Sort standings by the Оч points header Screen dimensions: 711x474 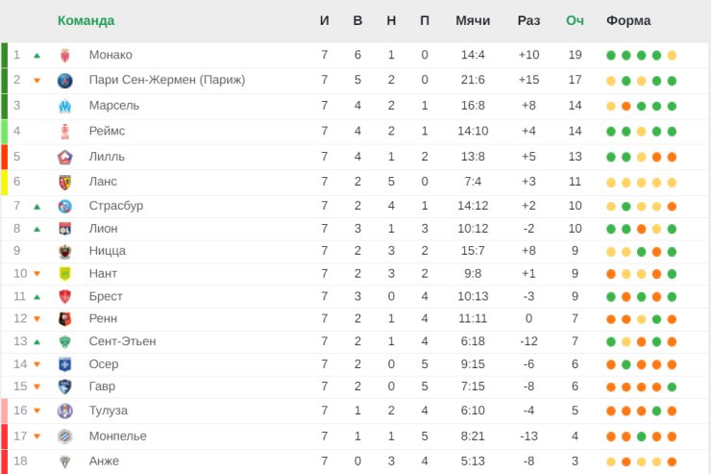(x=575, y=21)
